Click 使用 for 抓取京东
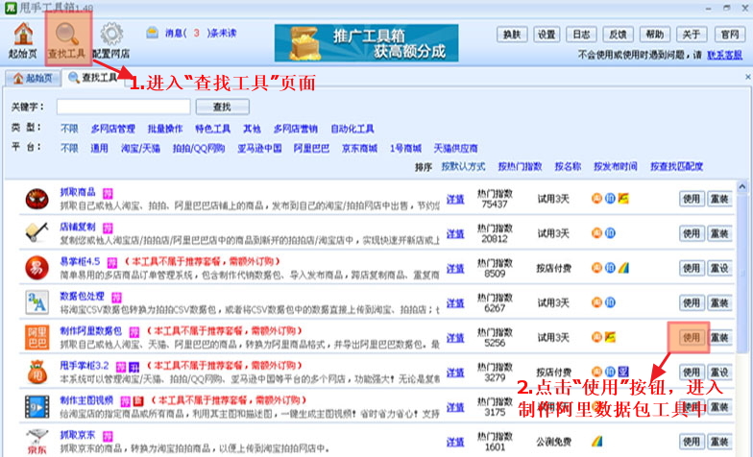 (x=692, y=442)
